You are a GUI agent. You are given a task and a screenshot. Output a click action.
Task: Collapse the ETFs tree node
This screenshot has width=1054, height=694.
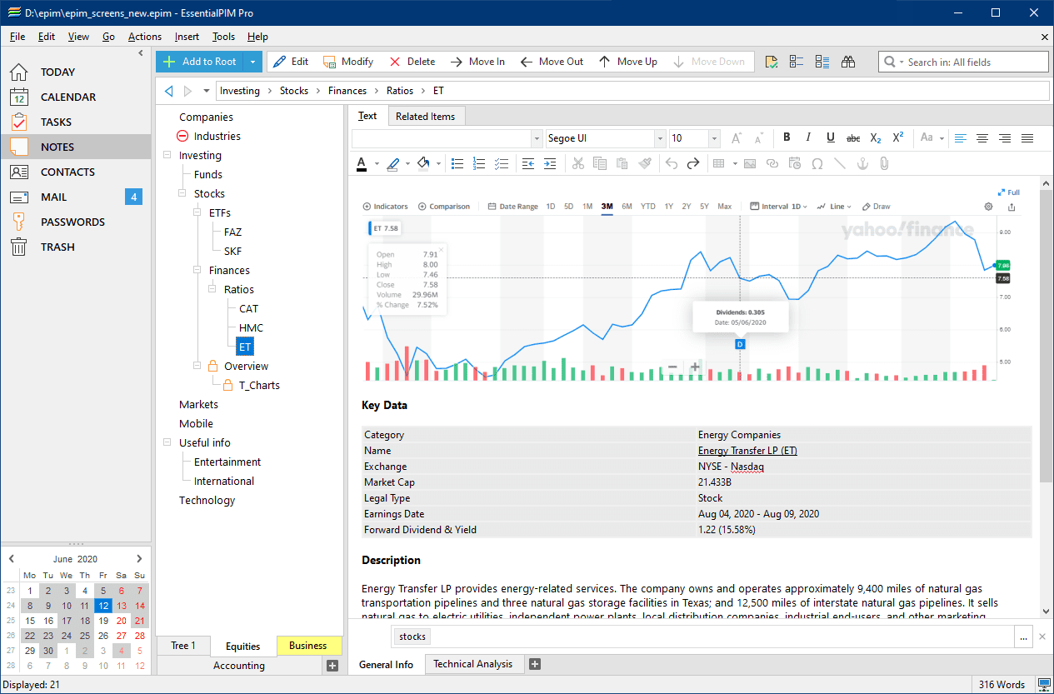197,212
